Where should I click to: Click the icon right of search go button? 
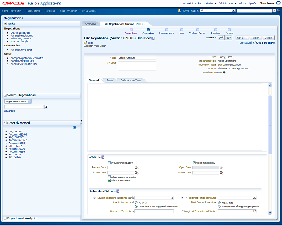[x=278, y=11]
